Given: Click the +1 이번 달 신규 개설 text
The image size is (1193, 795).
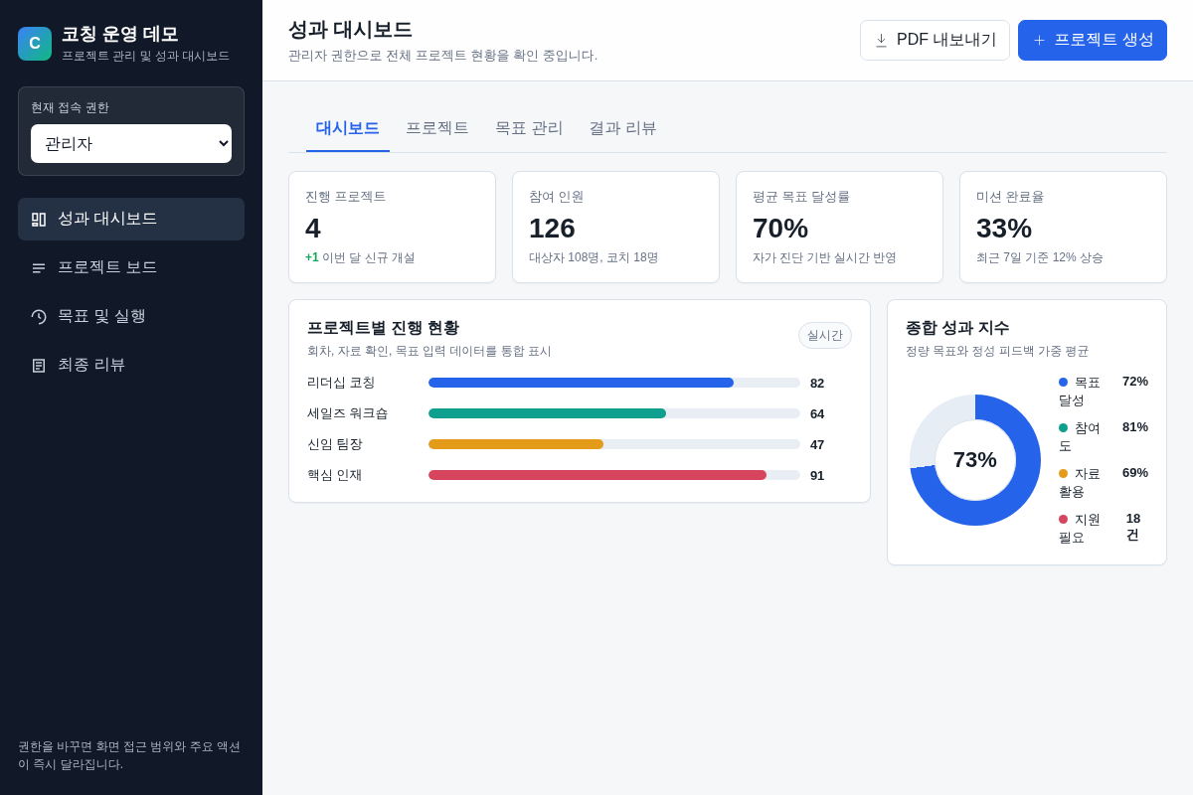Looking at the screenshot, I should (x=360, y=257).
